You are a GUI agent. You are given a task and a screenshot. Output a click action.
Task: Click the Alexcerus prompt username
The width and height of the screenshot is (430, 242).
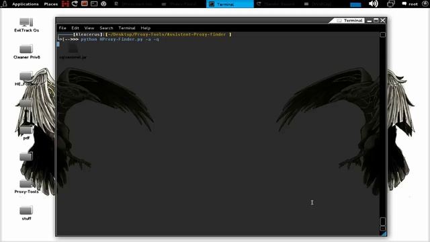[x=88, y=34]
